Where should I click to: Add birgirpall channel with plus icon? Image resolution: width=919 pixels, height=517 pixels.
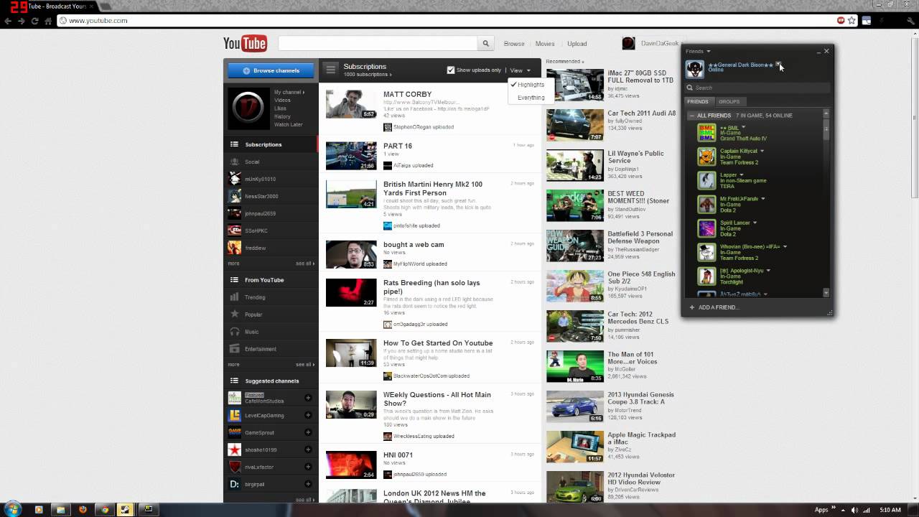[308, 484]
